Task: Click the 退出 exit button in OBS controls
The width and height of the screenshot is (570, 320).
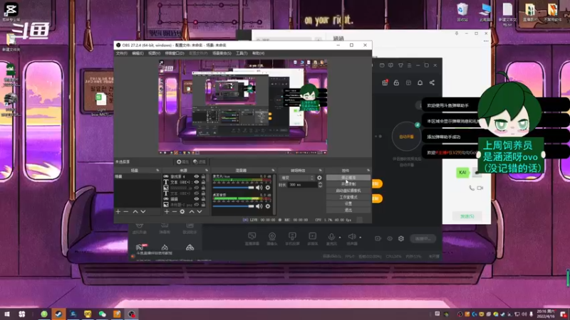Action: coord(348,210)
